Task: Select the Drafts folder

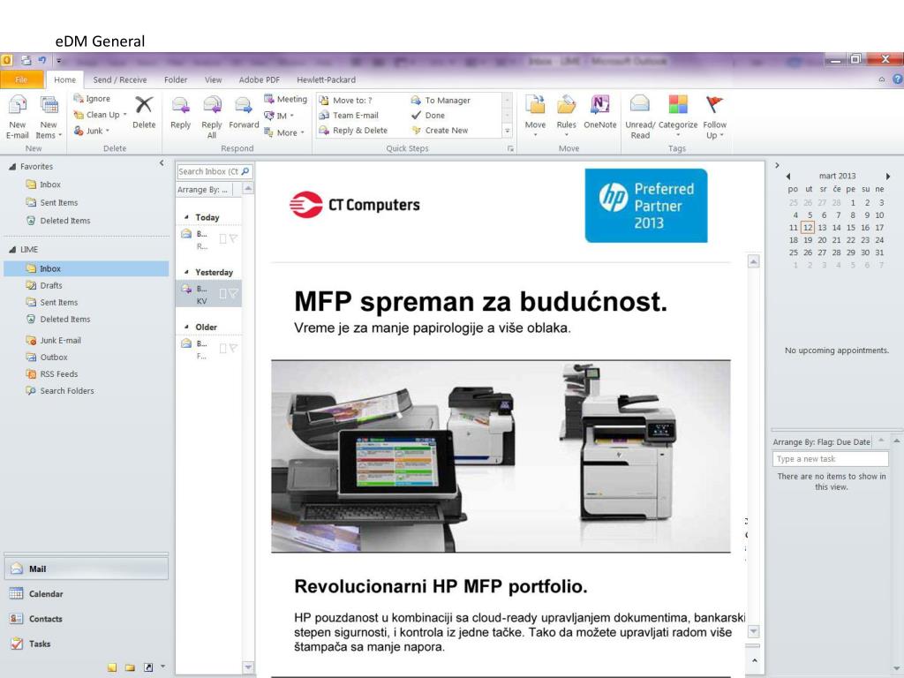Action: click(x=51, y=285)
